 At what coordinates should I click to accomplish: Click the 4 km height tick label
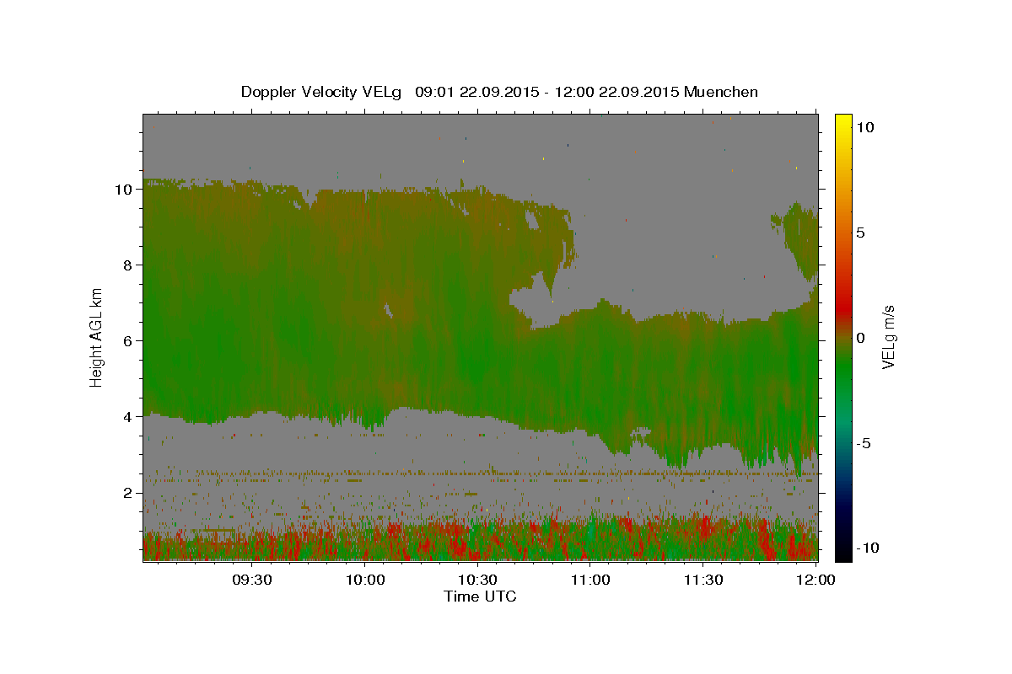(126, 416)
